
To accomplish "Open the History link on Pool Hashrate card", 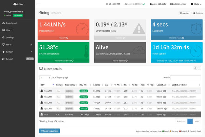I will point(63,38).
